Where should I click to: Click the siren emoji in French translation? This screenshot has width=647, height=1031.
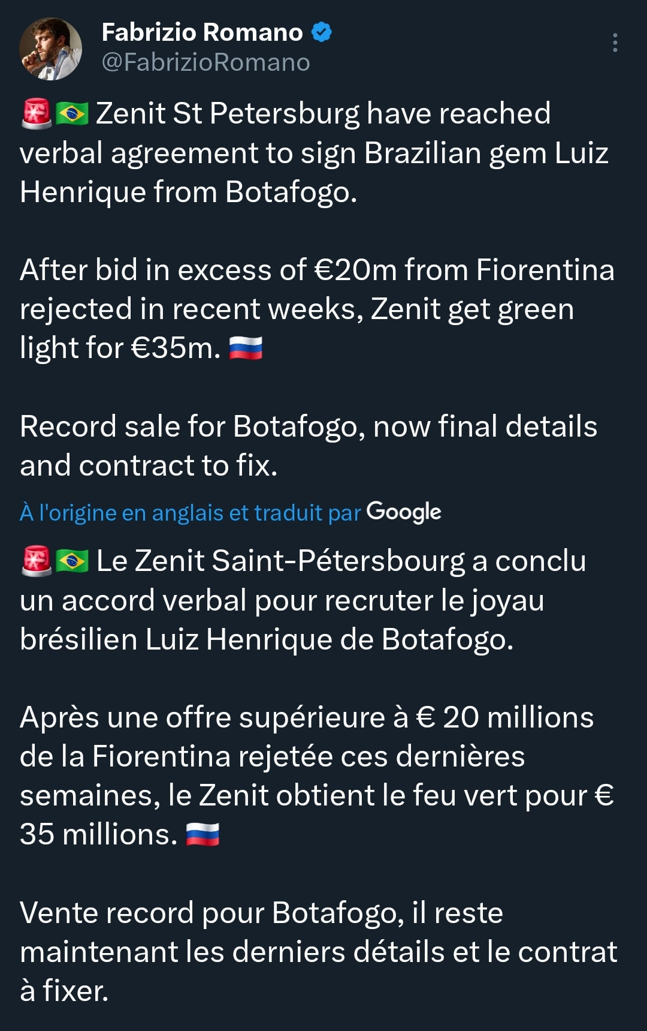click(x=37, y=561)
